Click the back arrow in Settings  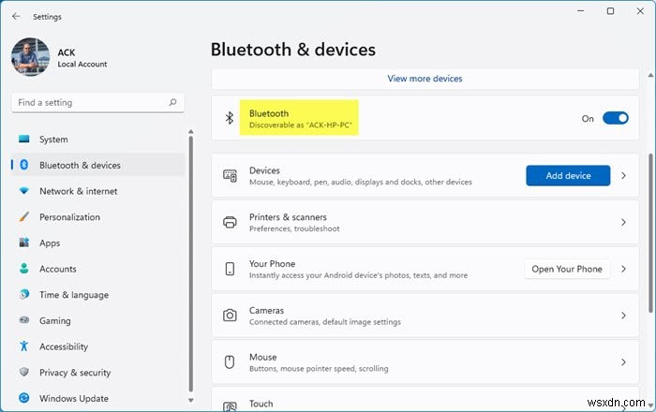(x=16, y=16)
